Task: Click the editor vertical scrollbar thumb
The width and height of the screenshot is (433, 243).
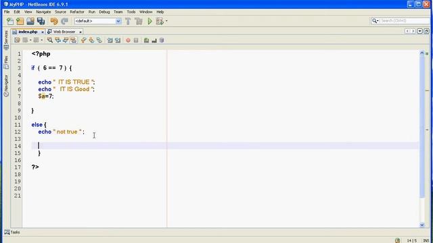Action: pos(422,126)
